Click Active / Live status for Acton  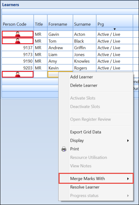[109, 34]
